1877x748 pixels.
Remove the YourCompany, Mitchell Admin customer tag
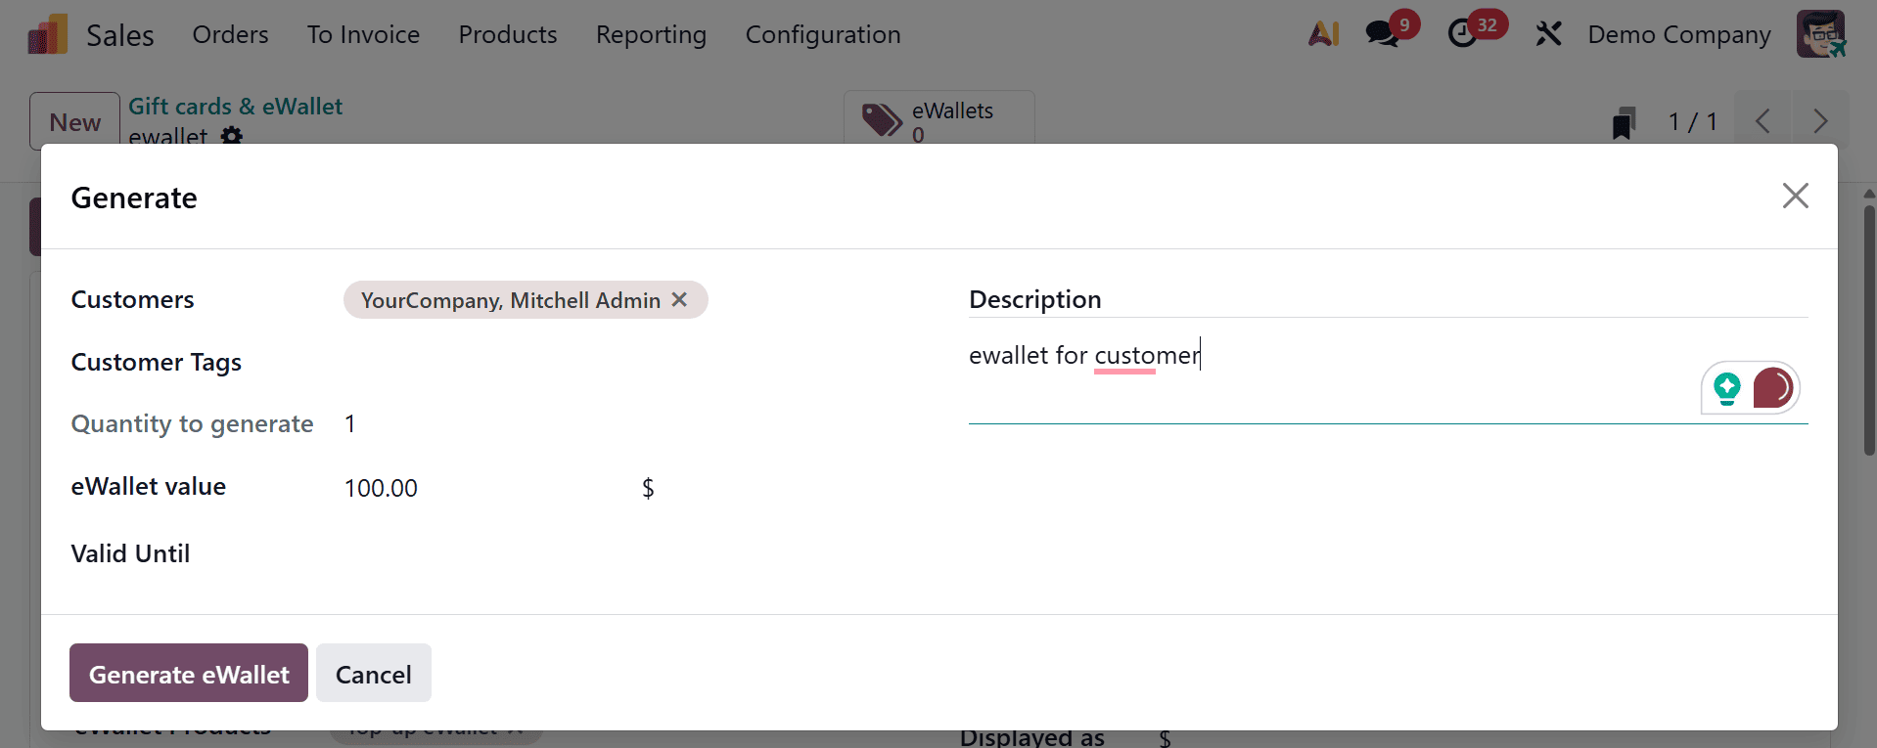[x=679, y=300]
